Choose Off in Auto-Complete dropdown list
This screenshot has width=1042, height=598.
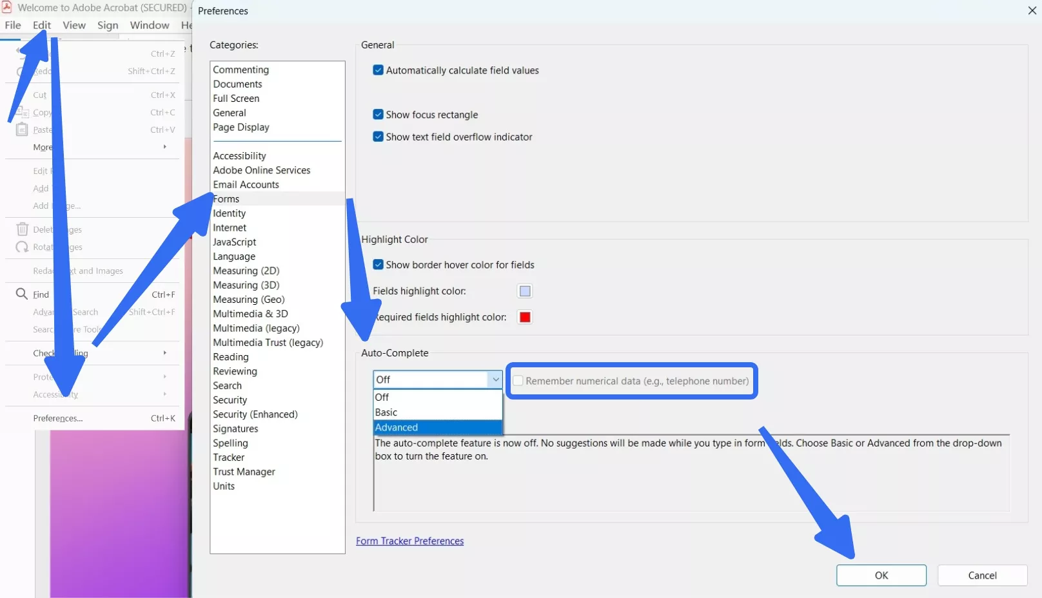point(438,398)
